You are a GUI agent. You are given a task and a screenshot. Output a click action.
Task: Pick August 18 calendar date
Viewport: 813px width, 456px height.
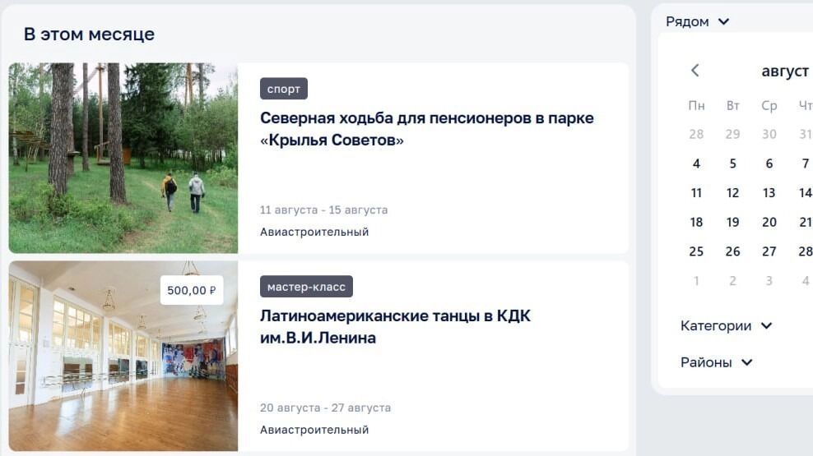696,222
